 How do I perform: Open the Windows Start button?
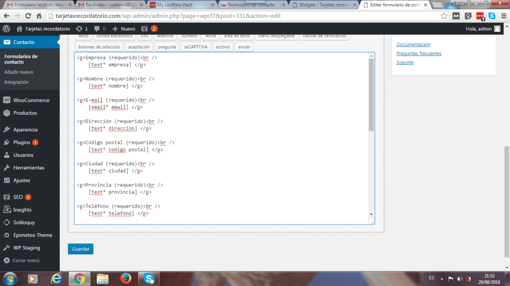(10, 279)
